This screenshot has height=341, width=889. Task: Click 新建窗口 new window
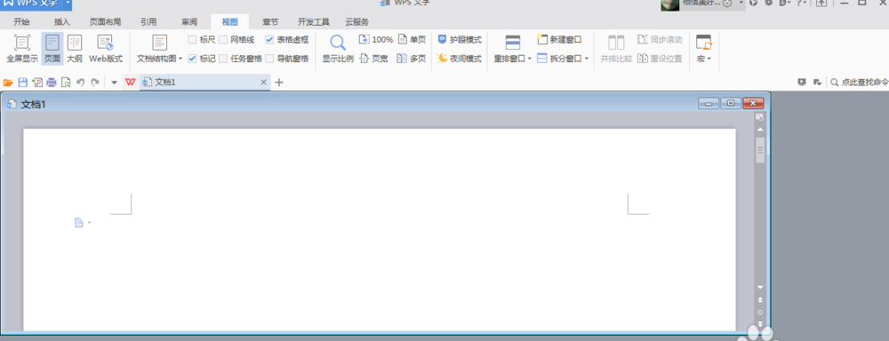click(559, 40)
